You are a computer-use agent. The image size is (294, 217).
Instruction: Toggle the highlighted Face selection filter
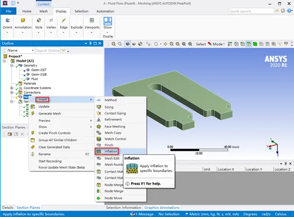click(x=248, y=44)
